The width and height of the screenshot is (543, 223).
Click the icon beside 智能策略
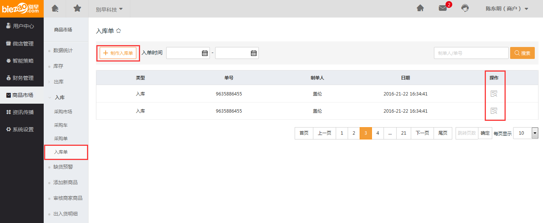(8, 61)
